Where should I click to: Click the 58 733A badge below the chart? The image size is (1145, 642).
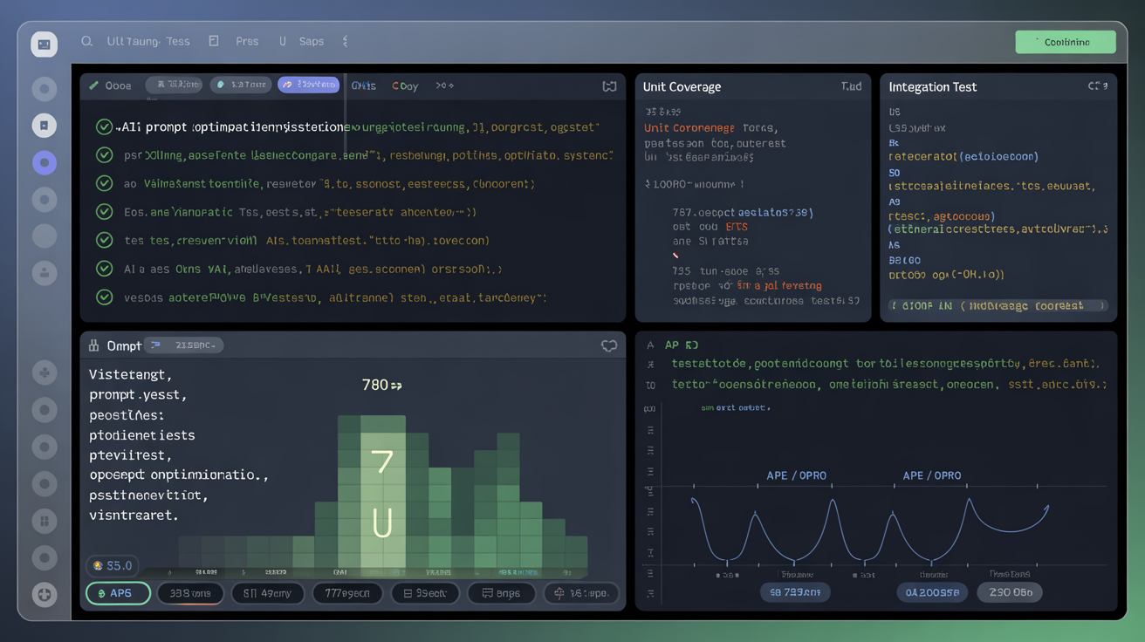point(795,592)
